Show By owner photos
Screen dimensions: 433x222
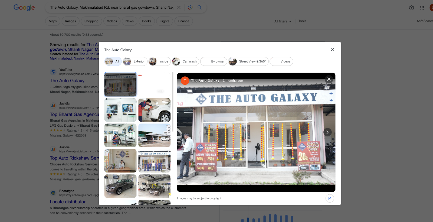[x=214, y=61]
